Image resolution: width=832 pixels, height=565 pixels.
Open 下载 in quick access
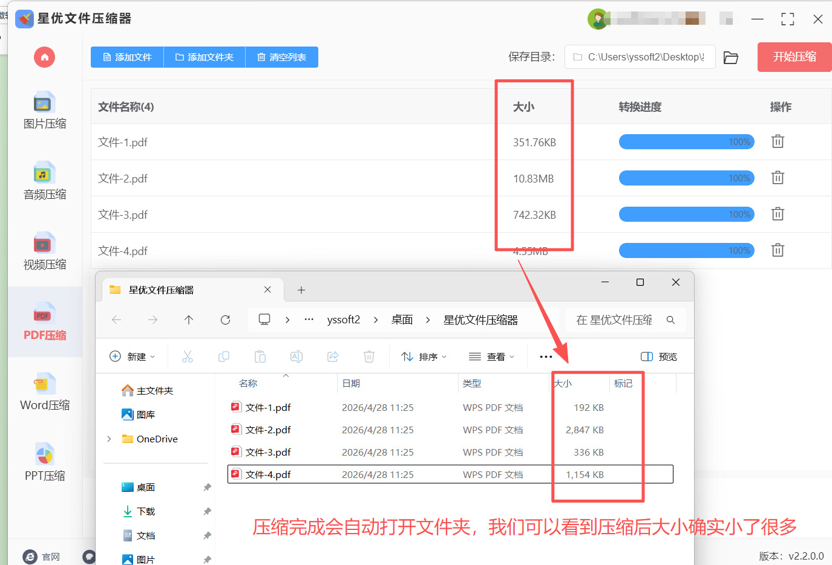coord(139,511)
